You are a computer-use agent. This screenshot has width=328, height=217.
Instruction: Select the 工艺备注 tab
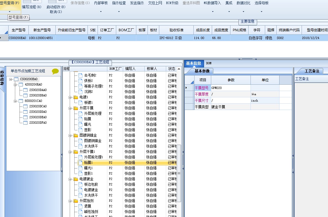[x=312, y=71]
